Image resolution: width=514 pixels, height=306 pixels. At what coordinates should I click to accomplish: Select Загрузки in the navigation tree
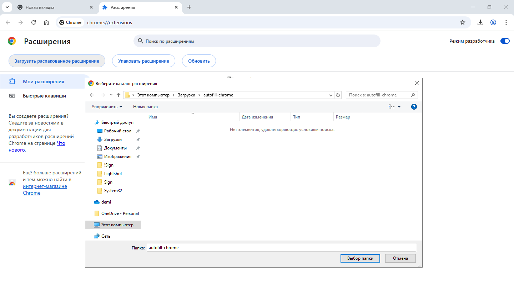click(x=113, y=139)
